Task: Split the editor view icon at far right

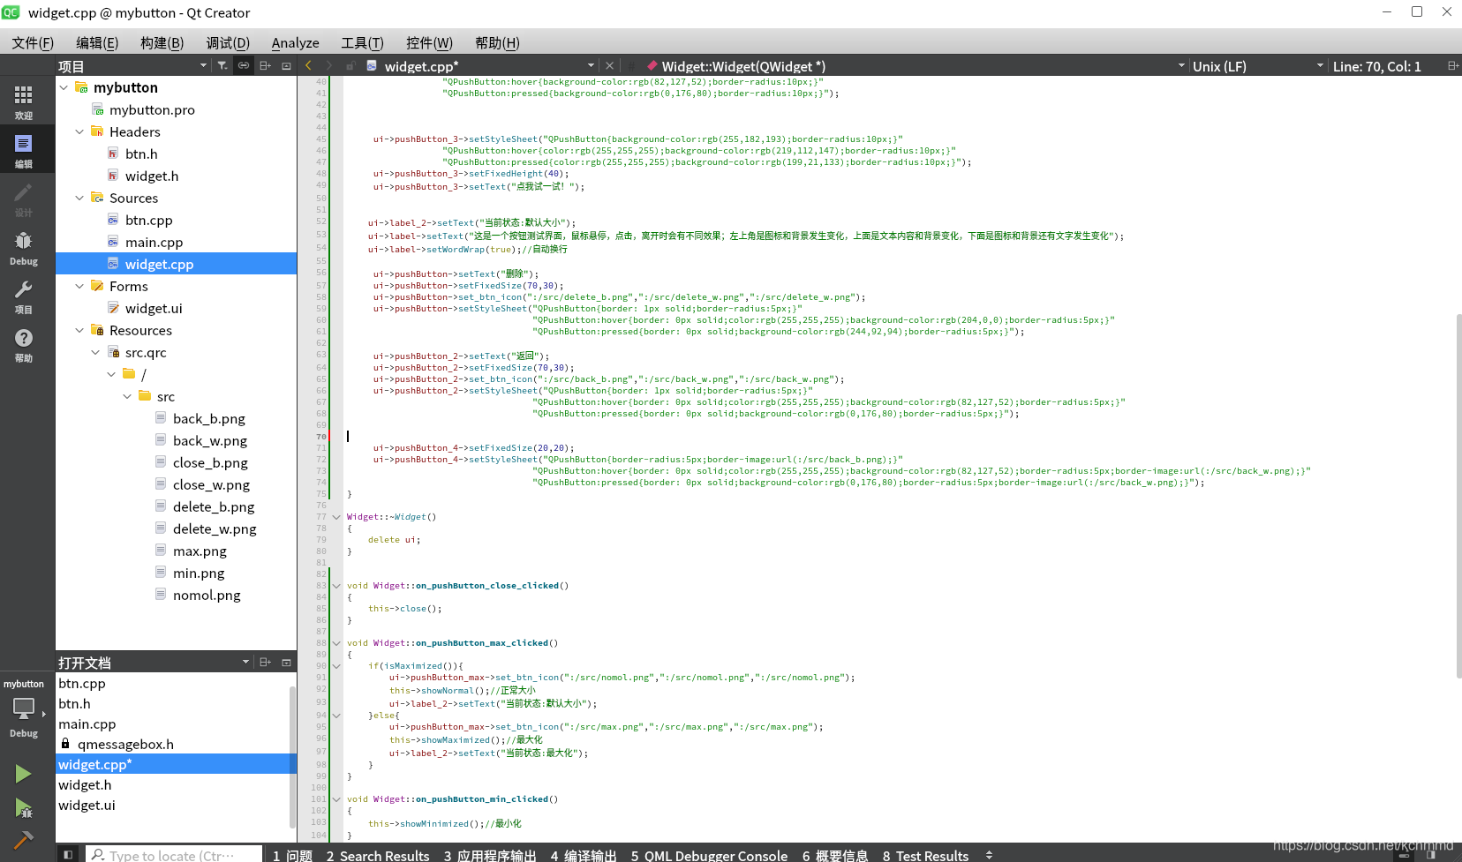Action: pyautogui.click(x=1452, y=66)
